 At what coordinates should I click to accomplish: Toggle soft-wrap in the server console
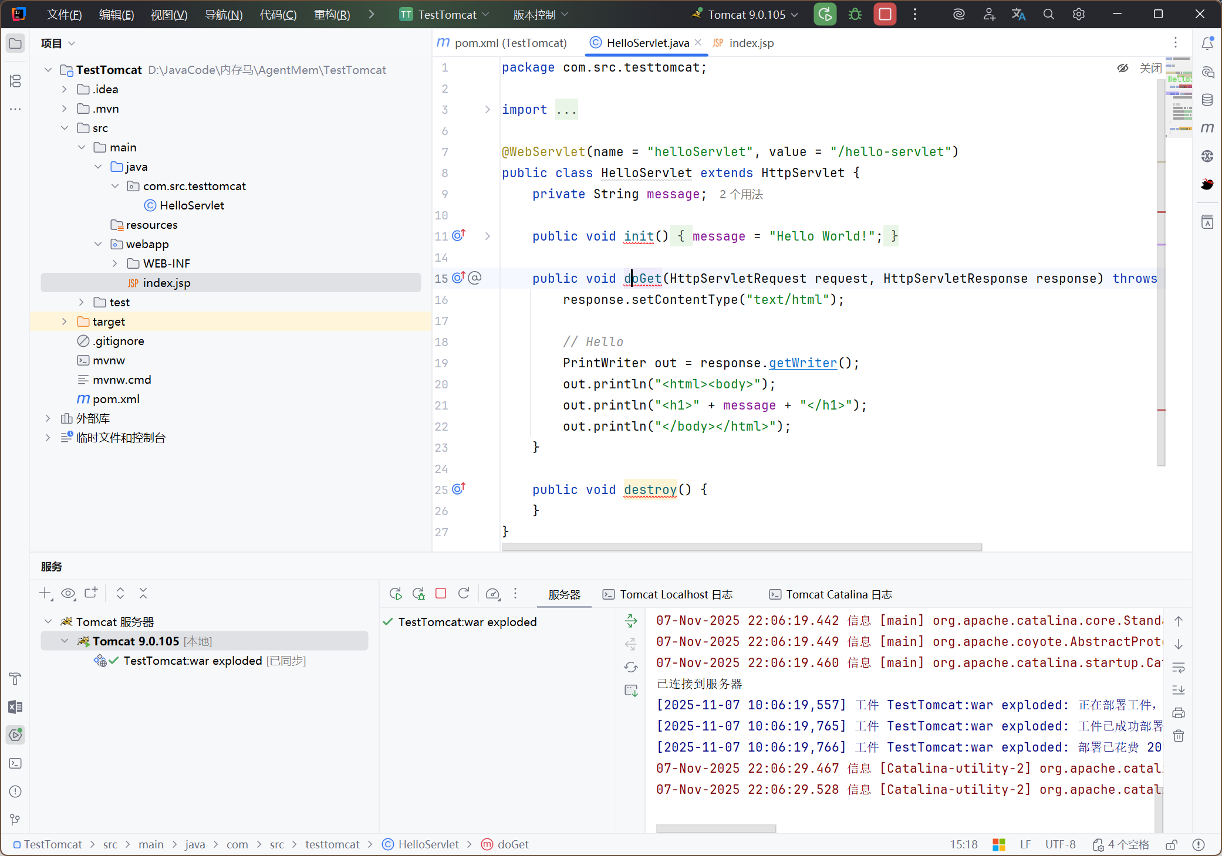(x=1179, y=668)
